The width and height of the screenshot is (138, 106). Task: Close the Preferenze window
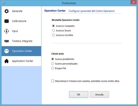point(134,2)
